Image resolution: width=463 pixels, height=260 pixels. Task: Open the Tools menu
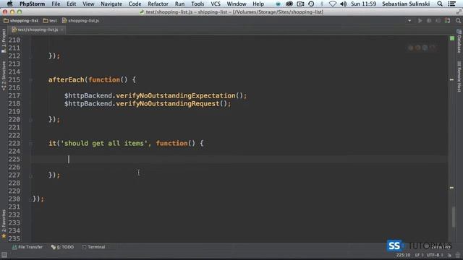[x=197, y=4]
